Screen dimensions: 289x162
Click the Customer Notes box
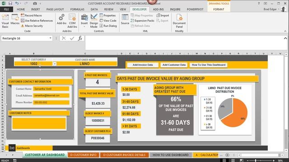click(x=39, y=123)
